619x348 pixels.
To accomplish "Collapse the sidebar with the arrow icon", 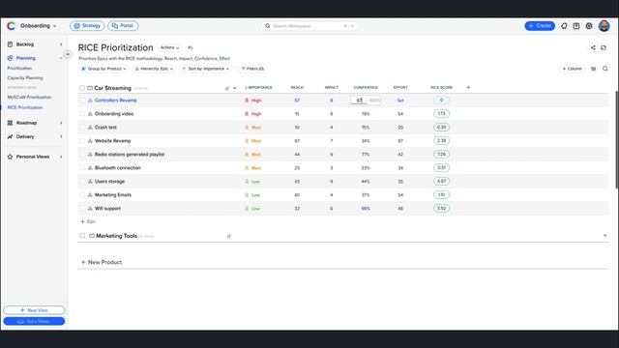I will pyautogui.click(x=68, y=54).
